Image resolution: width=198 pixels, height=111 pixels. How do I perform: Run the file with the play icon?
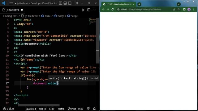(83, 10)
